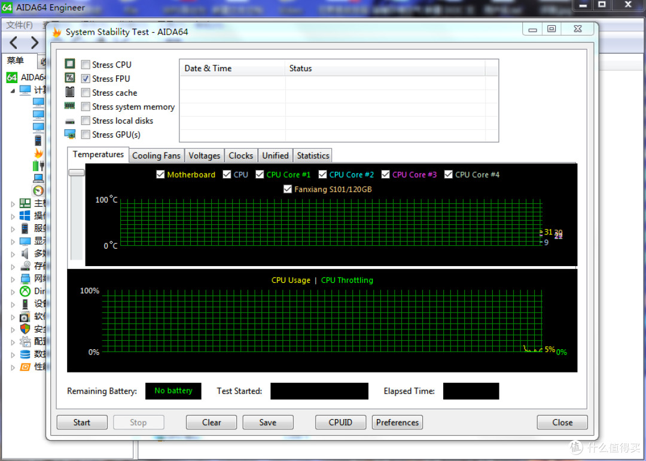The height and width of the screenshot is (461, 646).
Task: Switch to the Statistics tab
Action: point(312,155)
